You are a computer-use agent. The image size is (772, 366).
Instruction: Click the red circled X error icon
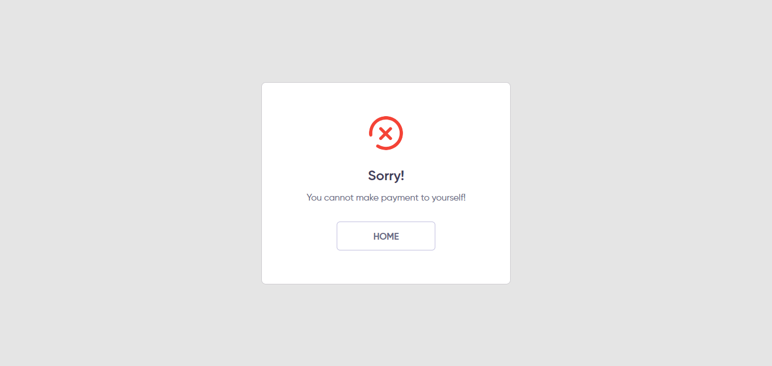[386, 133]
